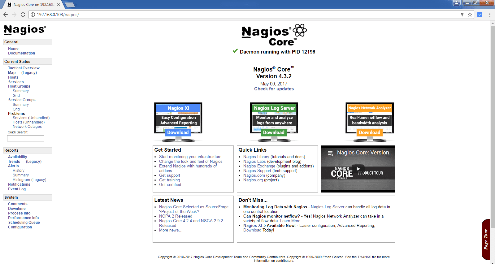
Task: Click Start monitoring your infrastructure
Action: (190, 157)
